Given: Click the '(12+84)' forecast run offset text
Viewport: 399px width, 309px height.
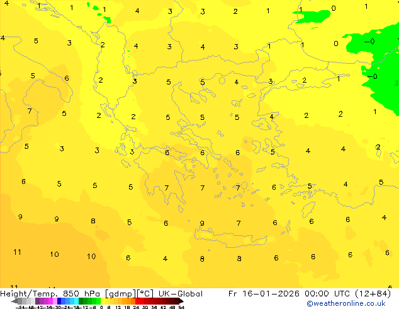Looking at the screenshot, I should [x=373, y=294].
